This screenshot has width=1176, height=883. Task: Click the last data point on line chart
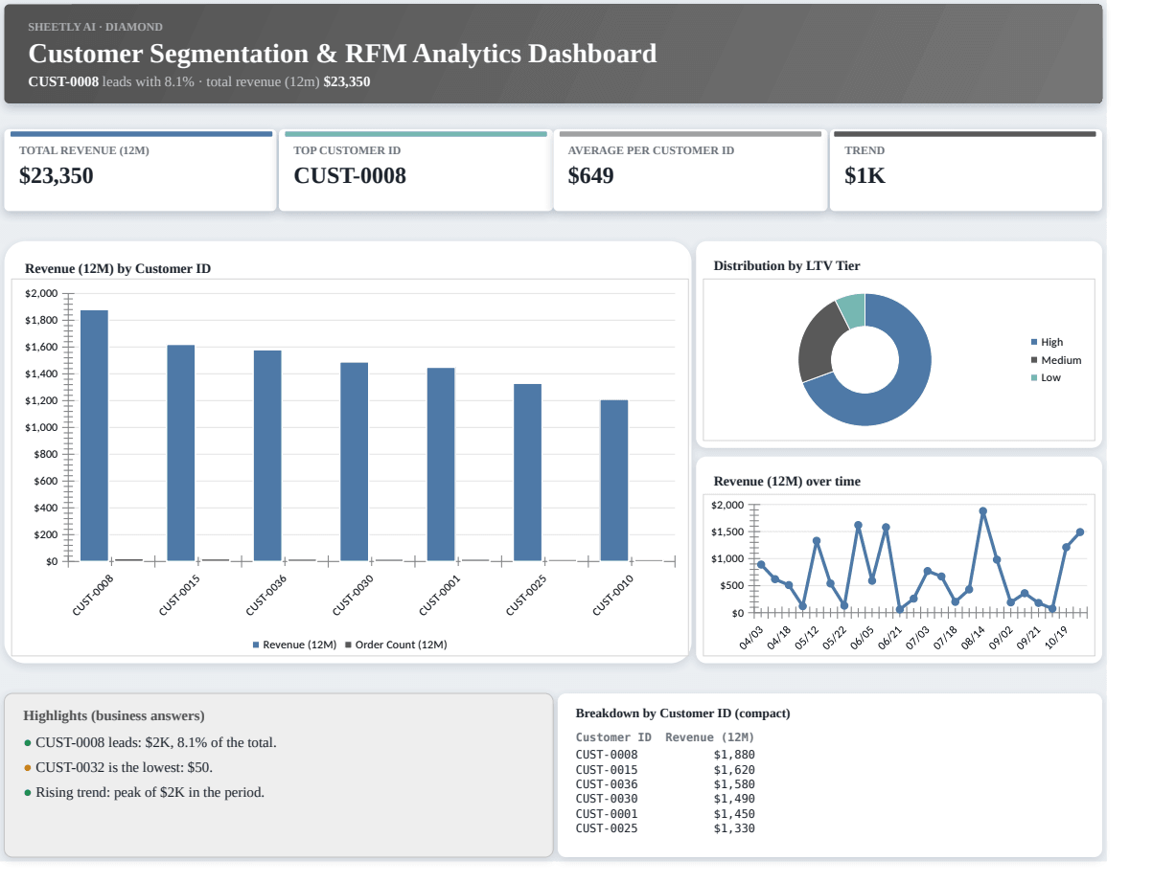[x=1080, y=532]
